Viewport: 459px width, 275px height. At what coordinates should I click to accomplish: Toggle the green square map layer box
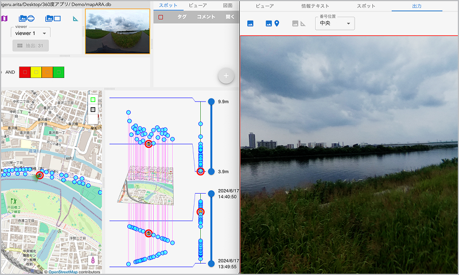(x=94, y=100)
